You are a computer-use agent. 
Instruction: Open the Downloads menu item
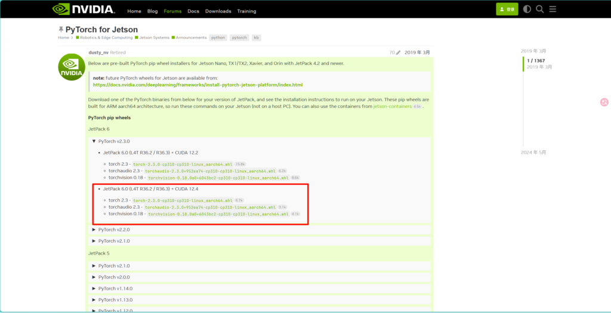click(x=218, y=11)
